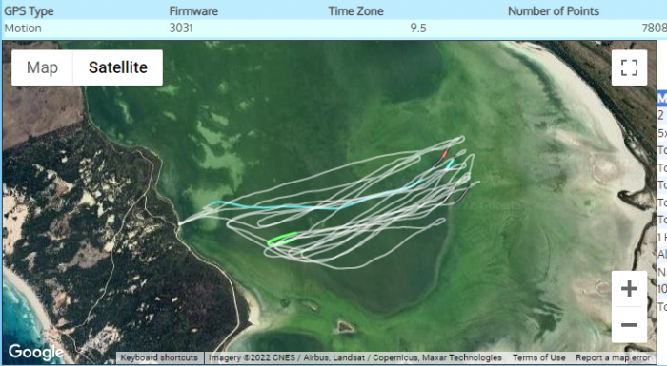667x366 pixels.
Task: Click the imagery copyright attribution text
Action: tap(354, 357)
